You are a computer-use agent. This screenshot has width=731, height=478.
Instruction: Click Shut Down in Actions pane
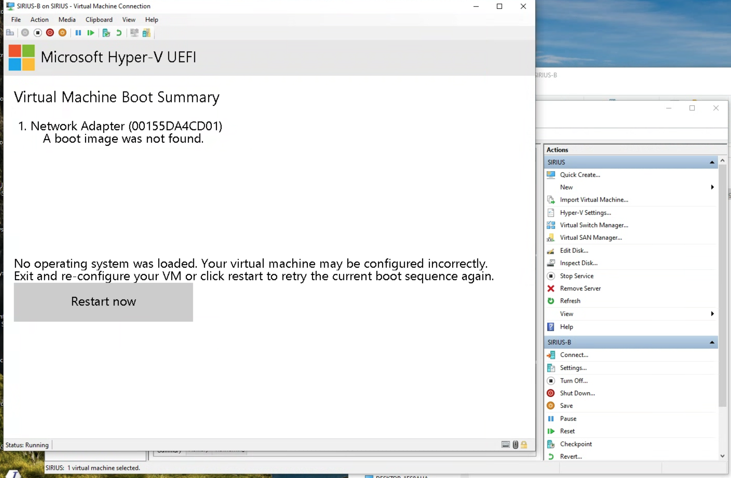(x=577, y=393)
